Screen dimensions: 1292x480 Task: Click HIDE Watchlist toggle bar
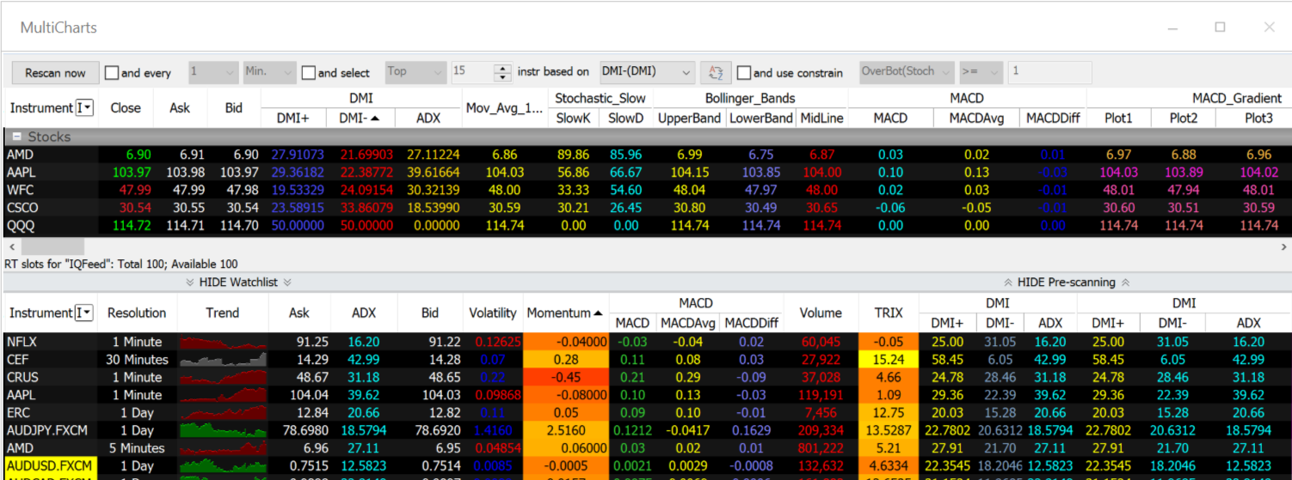(x=239, y=282)
